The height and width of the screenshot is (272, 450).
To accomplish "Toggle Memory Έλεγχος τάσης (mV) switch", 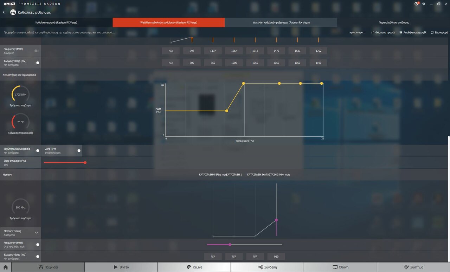I will [x=37, y=257].
